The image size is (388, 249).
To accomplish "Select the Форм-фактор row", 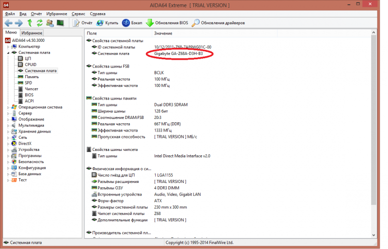I will 127,201.
